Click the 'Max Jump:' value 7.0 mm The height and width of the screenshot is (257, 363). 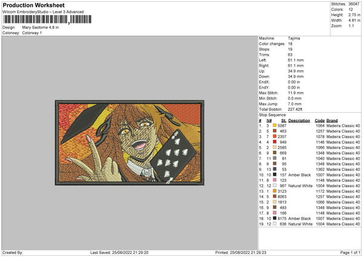tap(295, 104)
